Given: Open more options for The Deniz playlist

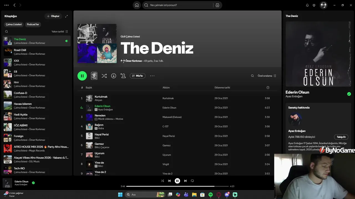Looking at the screenshot, I should point(152,76).
